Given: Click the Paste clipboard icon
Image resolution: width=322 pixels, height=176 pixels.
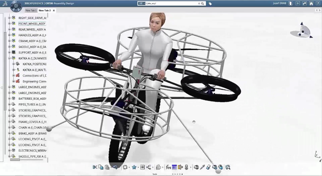Looking at the screenshot, I should [x=107, y=167].
